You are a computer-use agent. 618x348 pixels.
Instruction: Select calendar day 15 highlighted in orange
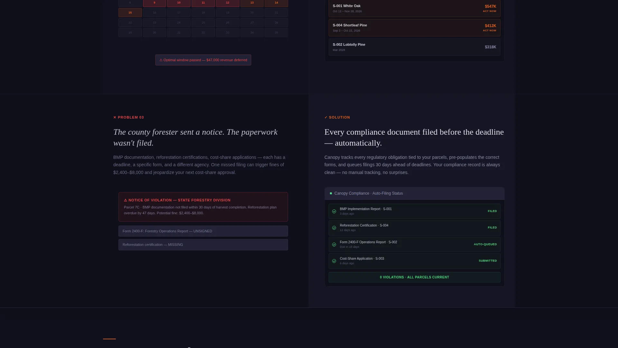130,13
